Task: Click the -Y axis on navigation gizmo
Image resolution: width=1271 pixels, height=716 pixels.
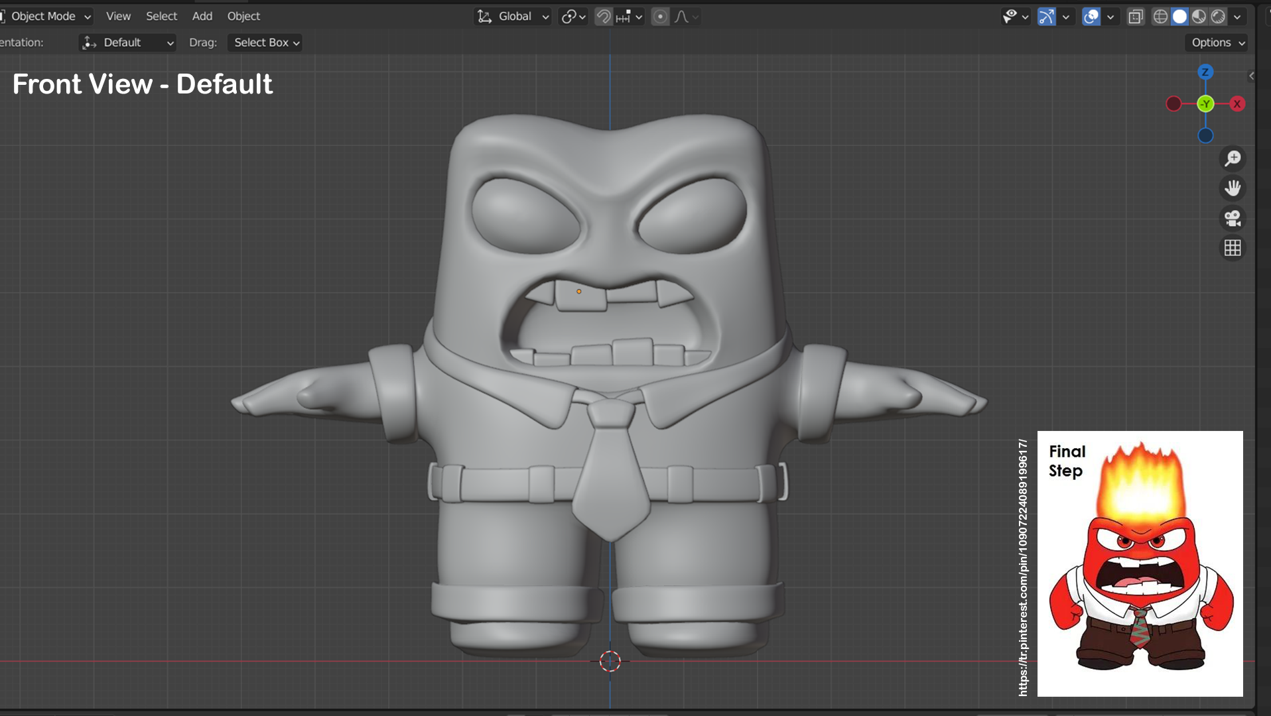Action: [1205, 103]
